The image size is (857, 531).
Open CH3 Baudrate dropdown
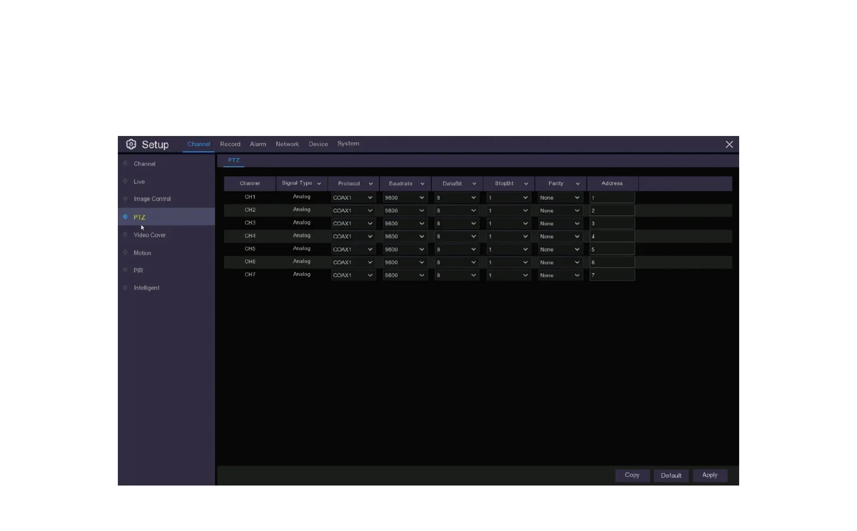point(404,223)
